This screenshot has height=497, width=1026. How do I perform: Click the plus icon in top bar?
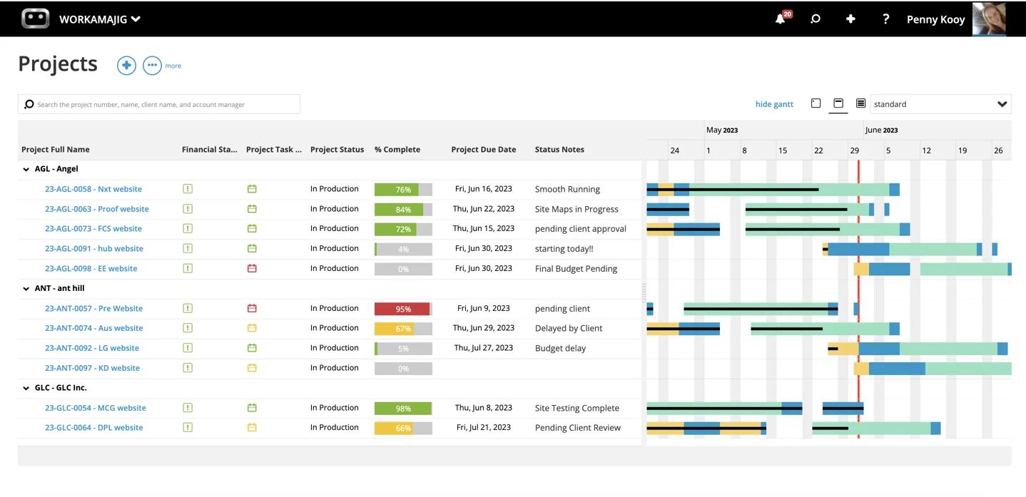[850, 19]
